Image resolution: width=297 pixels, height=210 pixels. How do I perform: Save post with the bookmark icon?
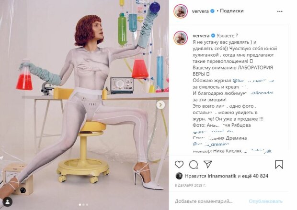279,164
